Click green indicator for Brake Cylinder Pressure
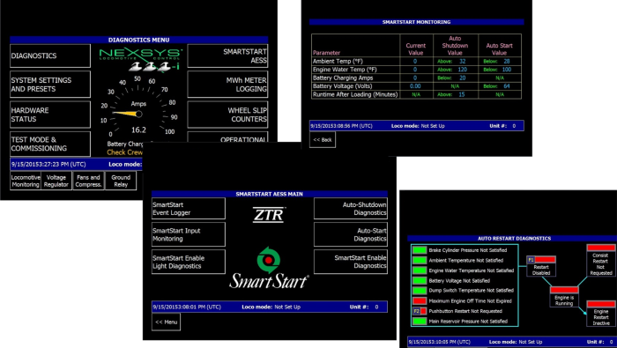This screenshot has width=617, height=348. pos(420,250)
